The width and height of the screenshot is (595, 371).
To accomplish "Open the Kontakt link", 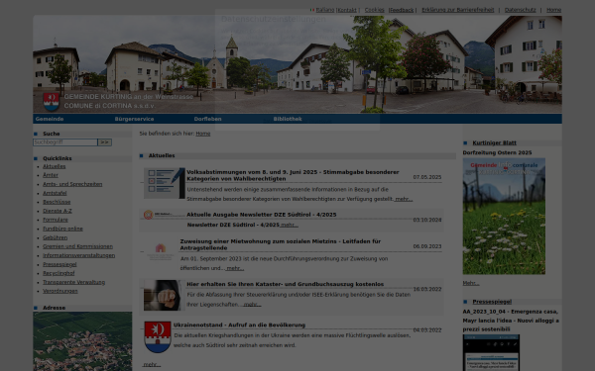I will point(347,10).
